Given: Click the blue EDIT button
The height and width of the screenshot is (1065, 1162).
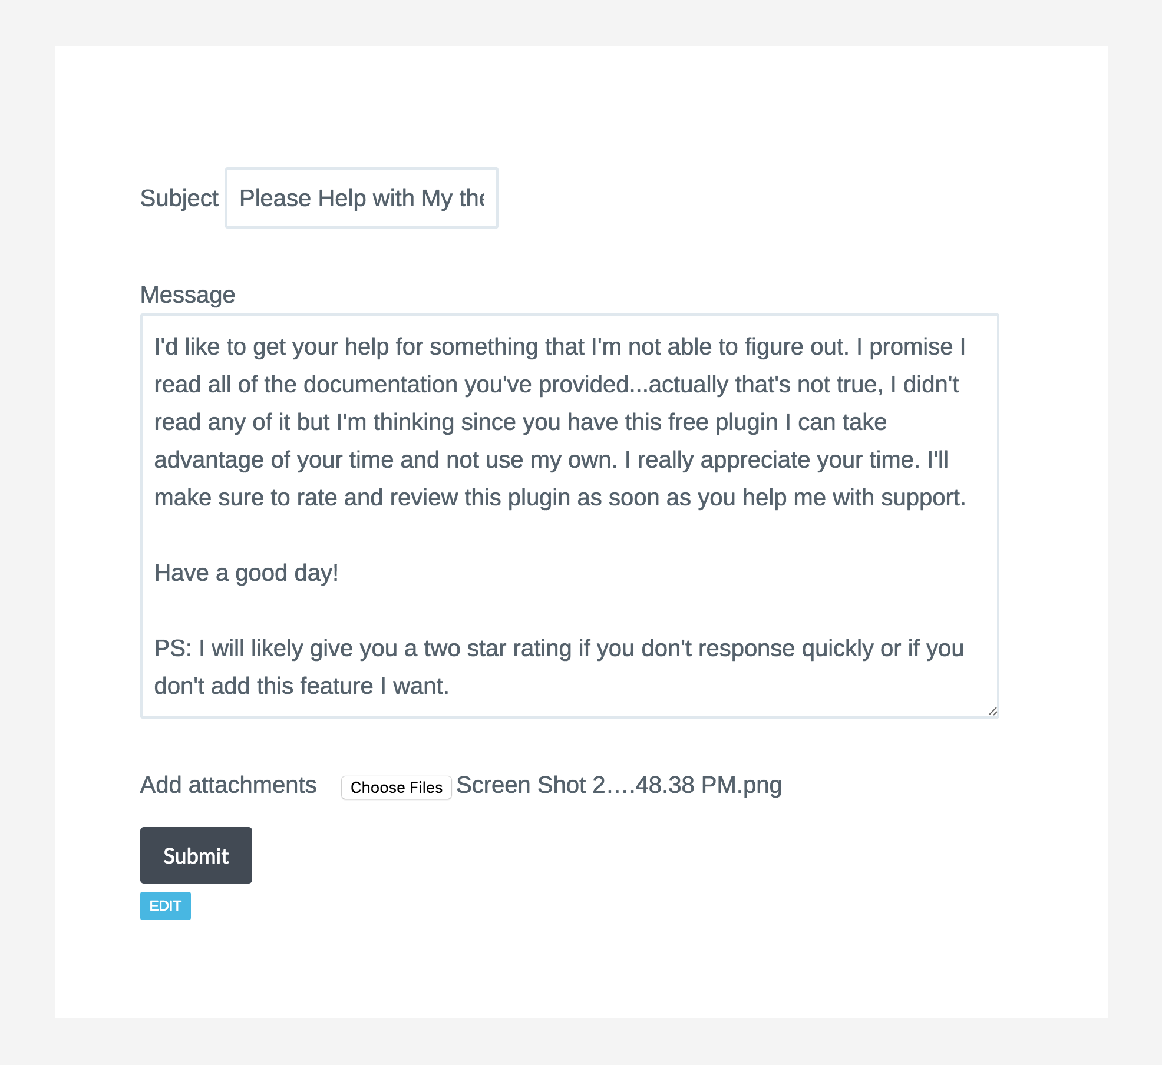Looking at the screenshot, I should click(x=165, y=905).
